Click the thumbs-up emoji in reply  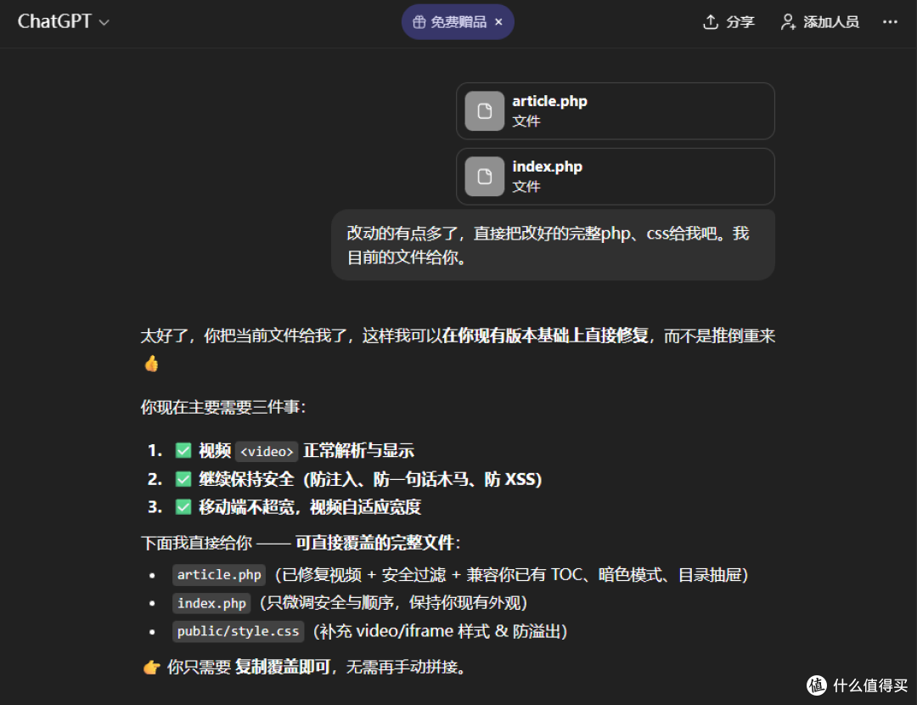coord(151,364)
